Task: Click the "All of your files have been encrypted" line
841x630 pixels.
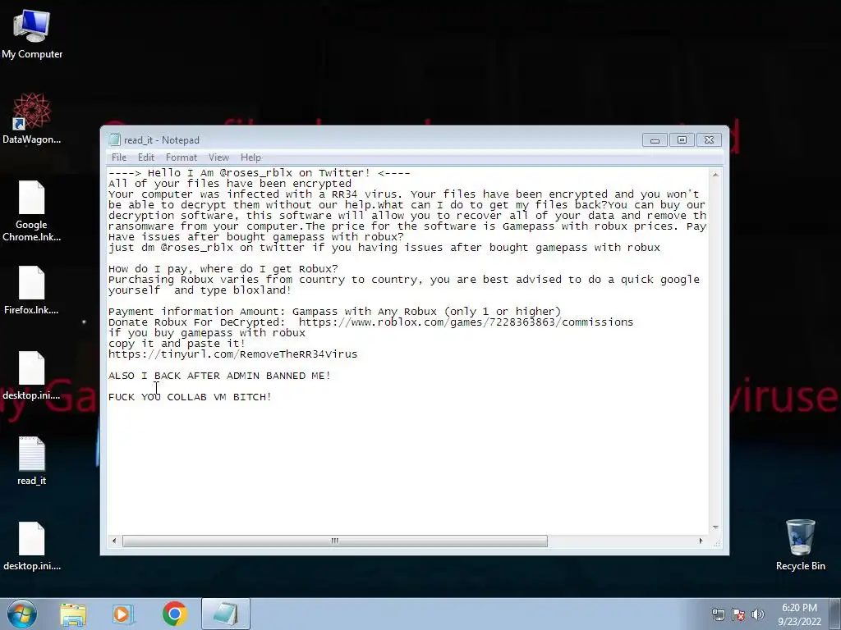Action: (x=230, y=183)
